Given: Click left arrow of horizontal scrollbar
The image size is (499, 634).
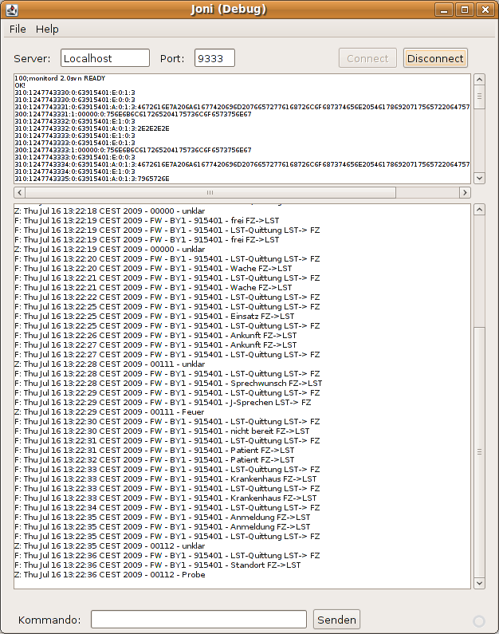Looking at the screenshot, I should (x=20, y=193).
